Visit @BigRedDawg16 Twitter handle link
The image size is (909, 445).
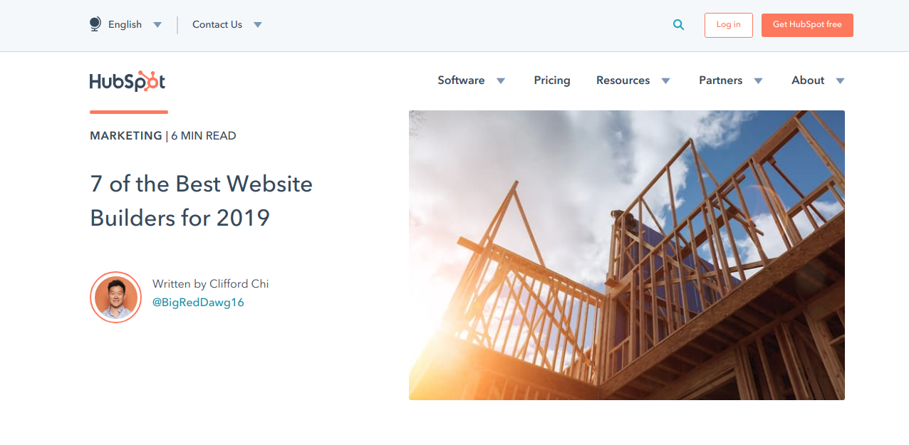198,302
